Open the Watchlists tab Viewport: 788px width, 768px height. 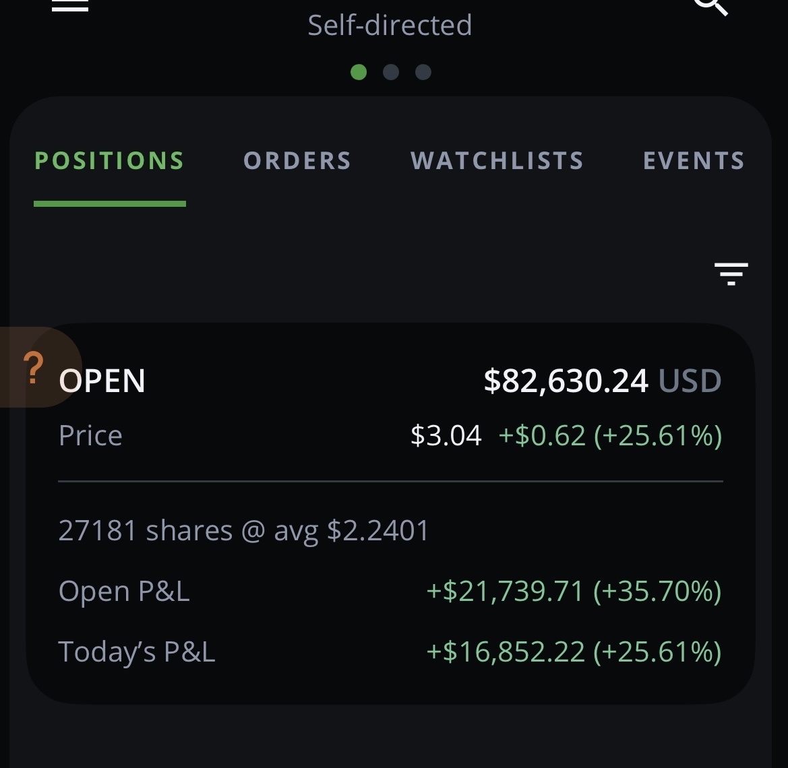[497, 161]
